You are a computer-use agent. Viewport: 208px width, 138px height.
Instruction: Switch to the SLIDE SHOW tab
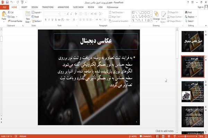pyautogui.click(x=78, y=7)
